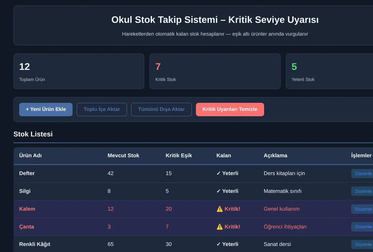Select the 'Öğrenci ihtiyaçları' description
This screenshot has height=252, width=373.
(285, 227)
